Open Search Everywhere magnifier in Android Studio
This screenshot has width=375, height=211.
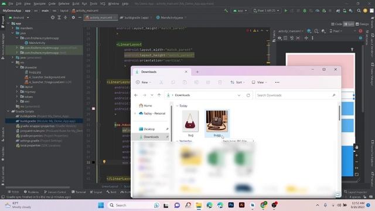pos(359,11)
